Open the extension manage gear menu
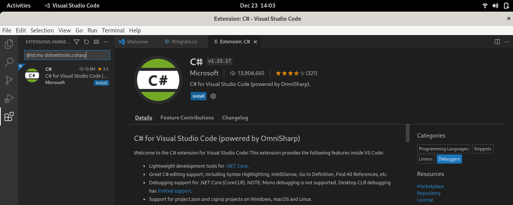 tap(213, 96)
